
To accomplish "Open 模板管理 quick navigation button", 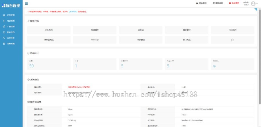I will coord(186,30).
